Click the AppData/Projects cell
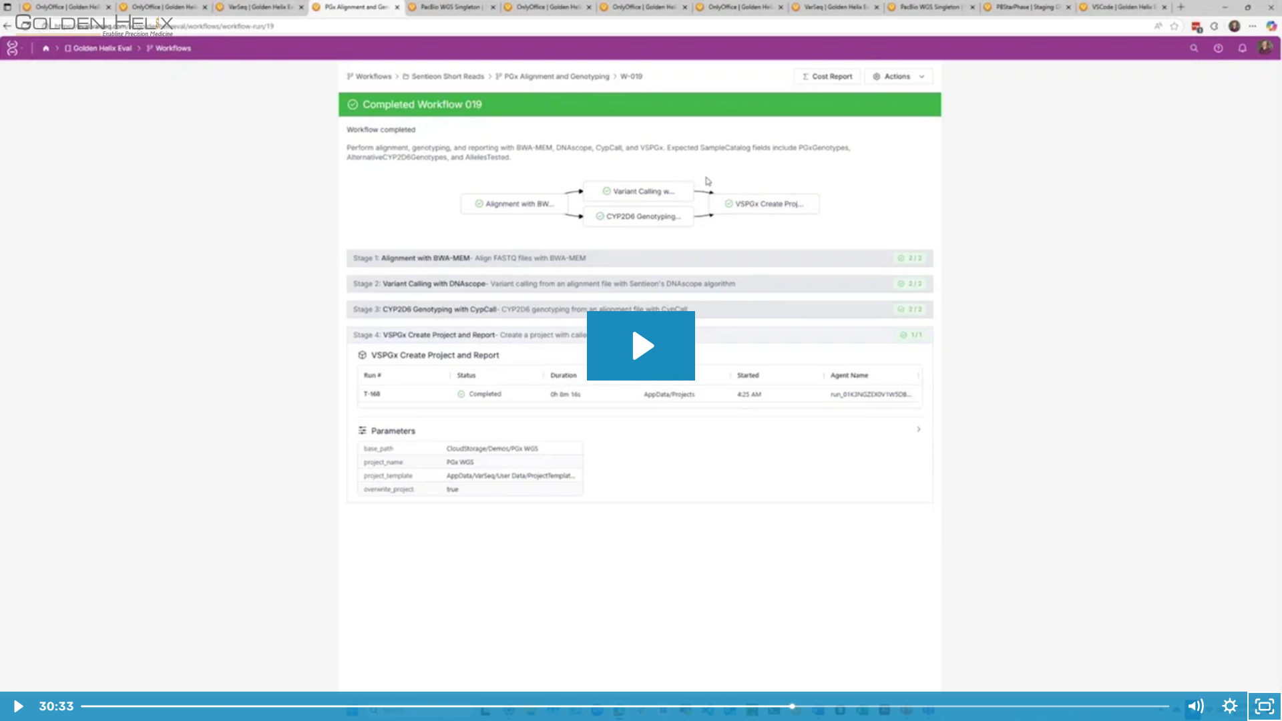 [x=669, y=395]
